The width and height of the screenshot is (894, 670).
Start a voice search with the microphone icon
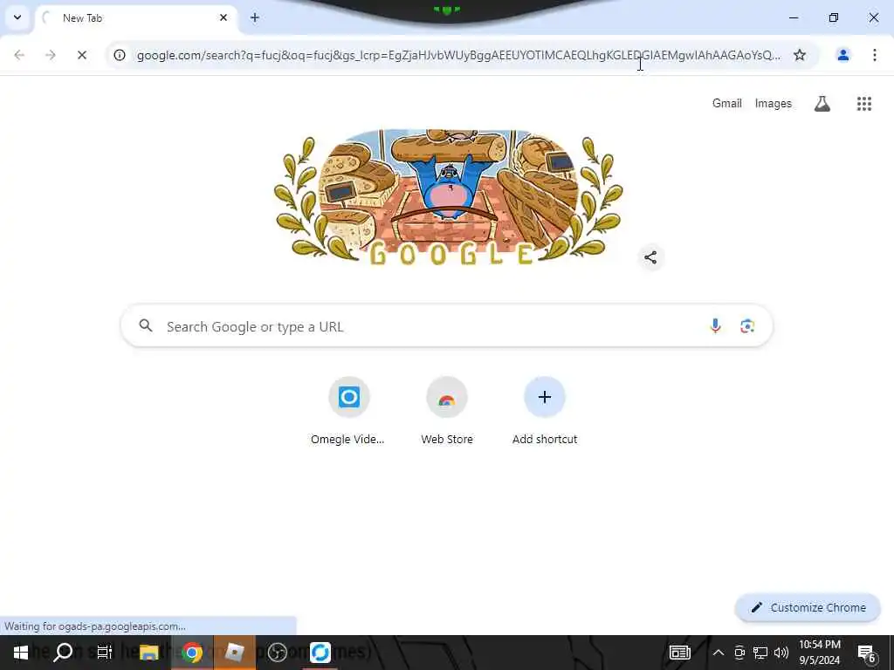point(715,326)
